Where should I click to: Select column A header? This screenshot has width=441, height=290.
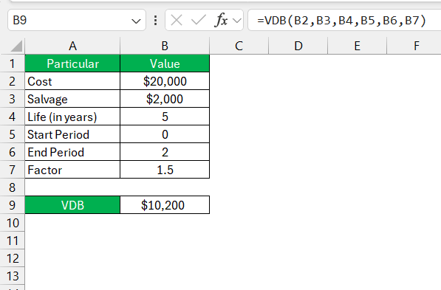coord(72,46)
